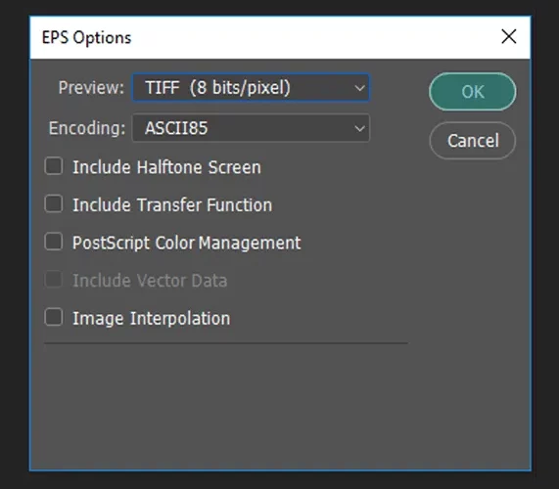This screenshot has width=559, height=489.
Task: Click the chevron arrow of Encoding dropdown
Action: [359, 128]
